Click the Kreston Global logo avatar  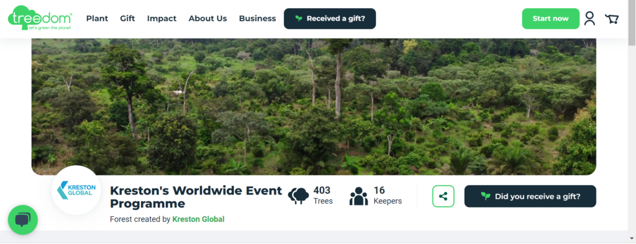76,190
